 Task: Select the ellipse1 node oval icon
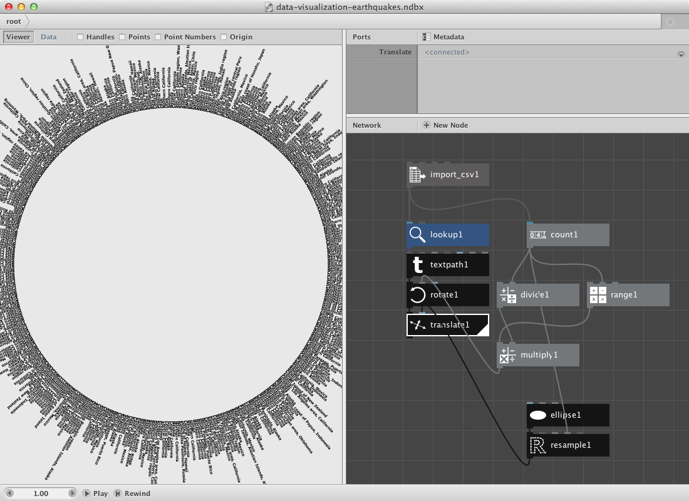tap(538, 415)
